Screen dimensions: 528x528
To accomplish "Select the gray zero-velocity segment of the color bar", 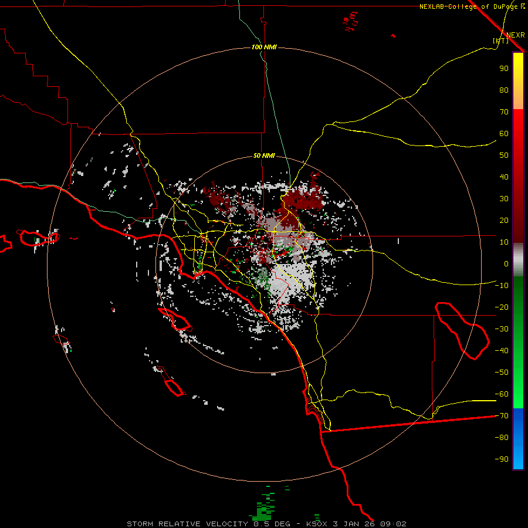I will (x=518, y=260).
